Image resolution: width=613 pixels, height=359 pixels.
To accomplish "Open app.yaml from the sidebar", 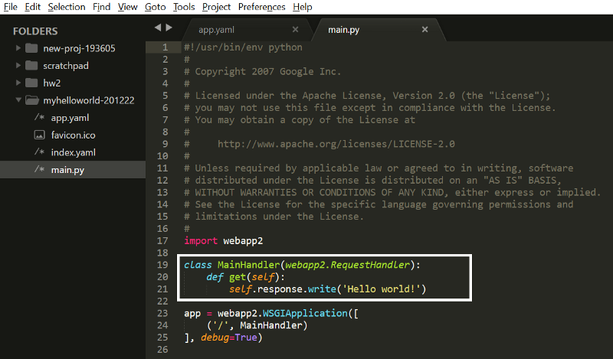I will click(x=70, y=118).
